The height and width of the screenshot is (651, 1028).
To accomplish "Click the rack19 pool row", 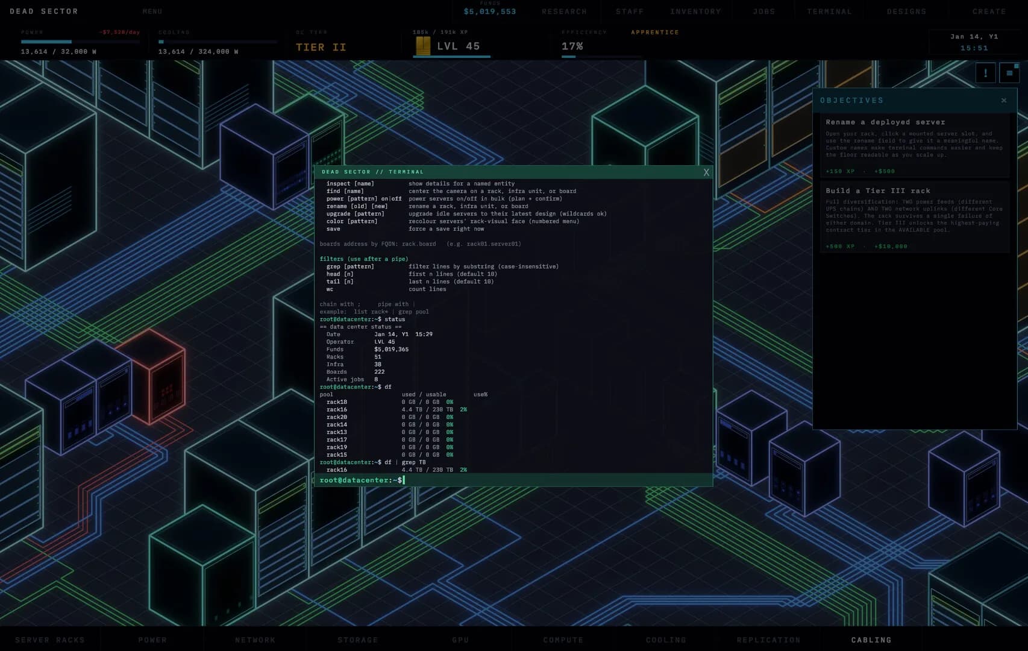I will (x=390, y=447).
